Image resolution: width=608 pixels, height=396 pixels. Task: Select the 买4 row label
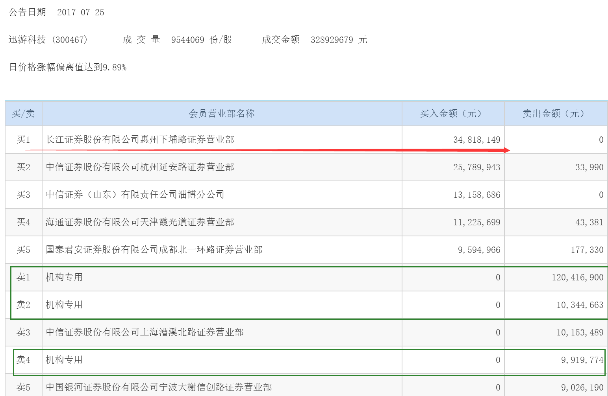tap(24, 222)
